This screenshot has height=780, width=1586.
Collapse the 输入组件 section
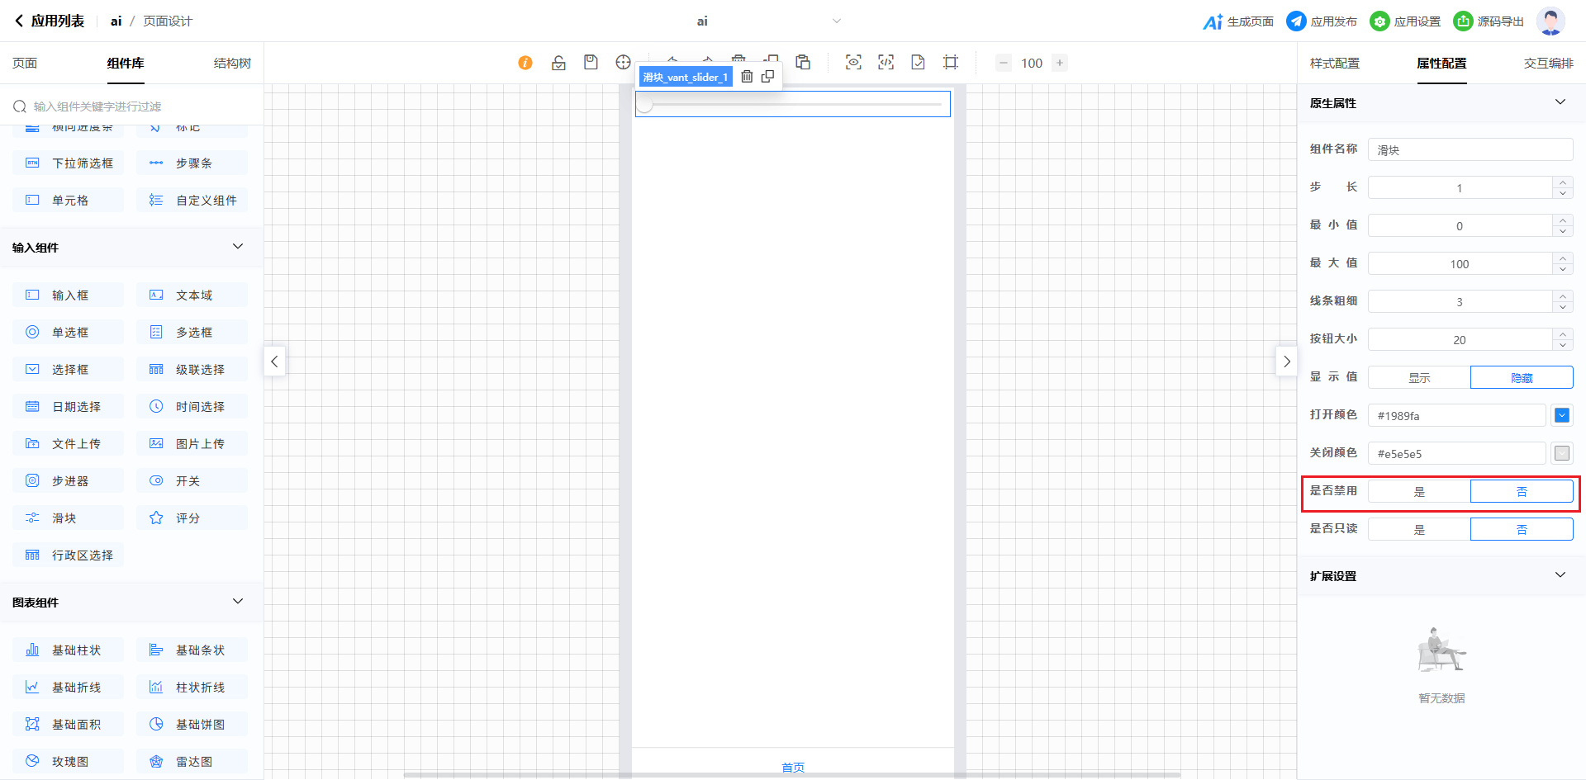pyautogui.click(x=238, y=247)
